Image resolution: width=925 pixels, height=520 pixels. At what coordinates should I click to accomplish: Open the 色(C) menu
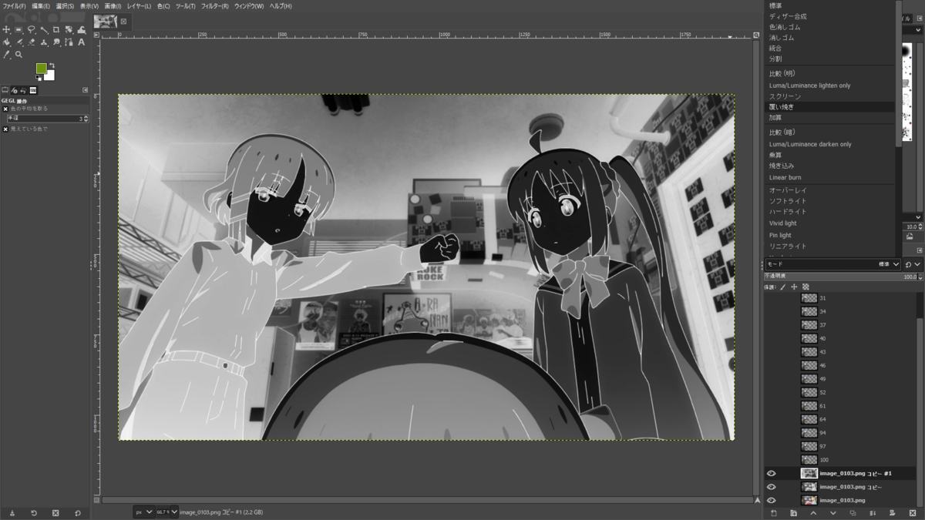tap(163, 5)
